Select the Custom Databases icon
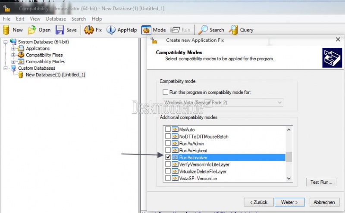The height and width of the screenshot is (213, 345). 13,68
